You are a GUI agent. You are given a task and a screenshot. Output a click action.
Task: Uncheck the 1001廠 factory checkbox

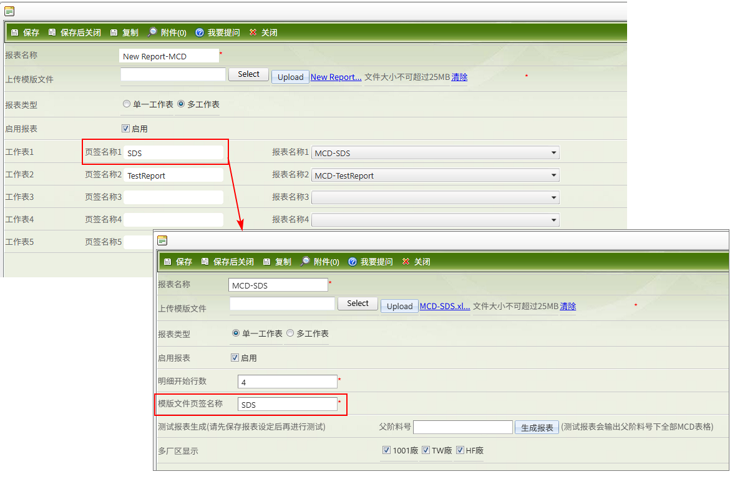pyautogui.click(x=387, y=450)
